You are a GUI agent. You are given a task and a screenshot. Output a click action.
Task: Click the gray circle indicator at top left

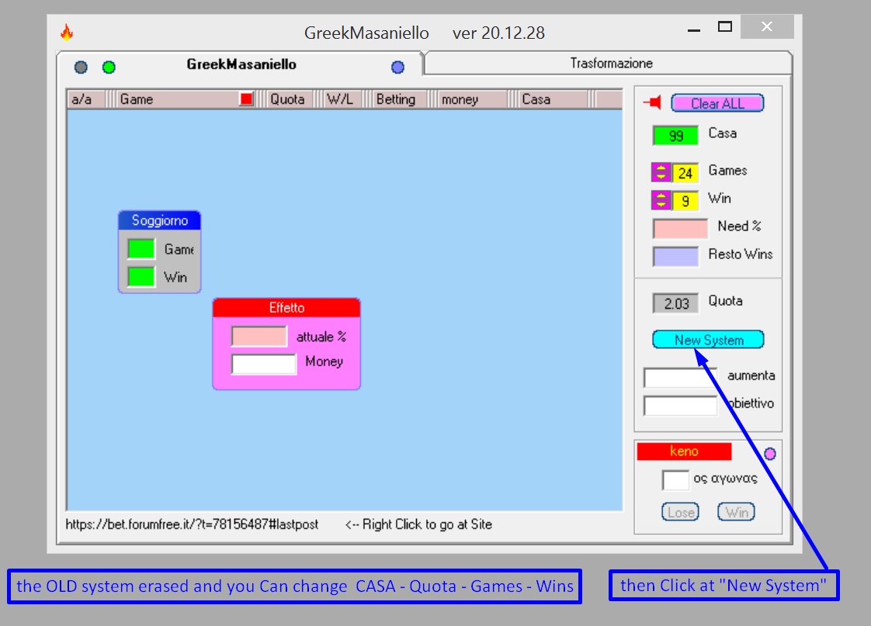coord(81,67)
